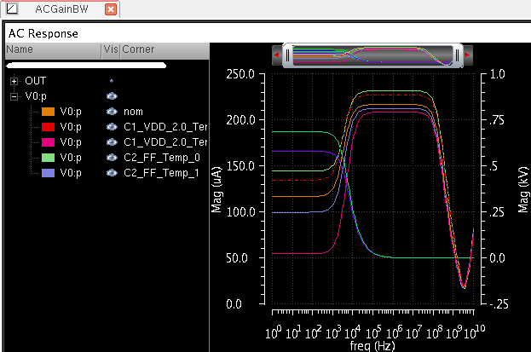Switch to the ACGainBW tab
This screenshot has height=352, width=531.
coord(63,9)
